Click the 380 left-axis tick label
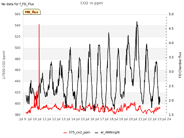Viewport: 184px width, 138px height. (18, 115)
